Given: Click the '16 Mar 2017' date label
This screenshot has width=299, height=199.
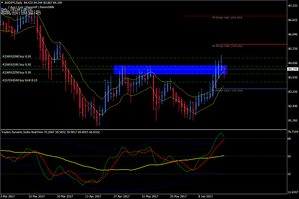Looking at the screenshot, I should click(x=37, y=196).
